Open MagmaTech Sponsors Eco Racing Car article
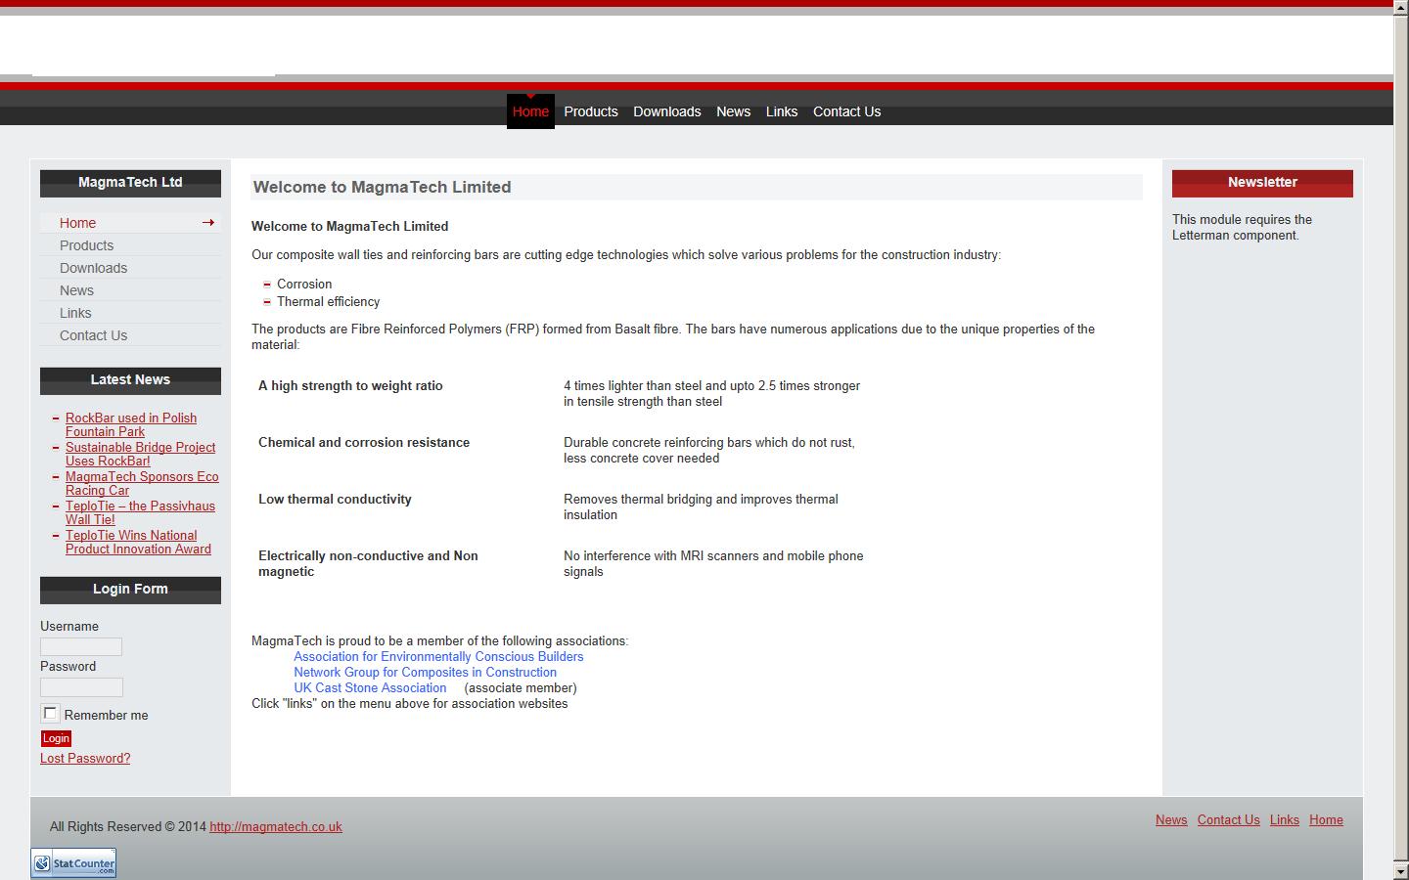1409x880 pixels. (142, 483)
